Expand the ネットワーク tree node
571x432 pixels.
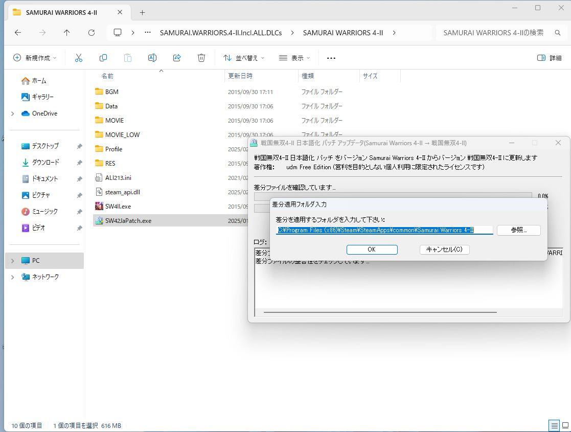(13, 277)
